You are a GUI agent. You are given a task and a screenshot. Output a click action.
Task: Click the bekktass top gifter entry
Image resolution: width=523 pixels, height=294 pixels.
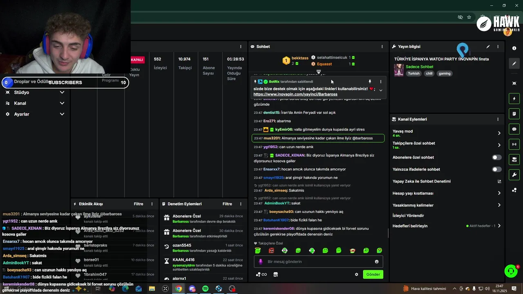pos(295,60)
